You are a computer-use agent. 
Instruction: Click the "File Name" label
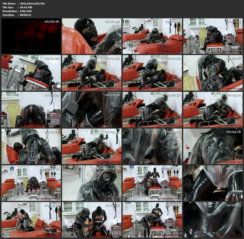click(9, 3)
